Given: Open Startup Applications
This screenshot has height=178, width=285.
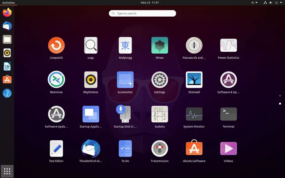Looking at the screenshot, I should coord(91,114).
